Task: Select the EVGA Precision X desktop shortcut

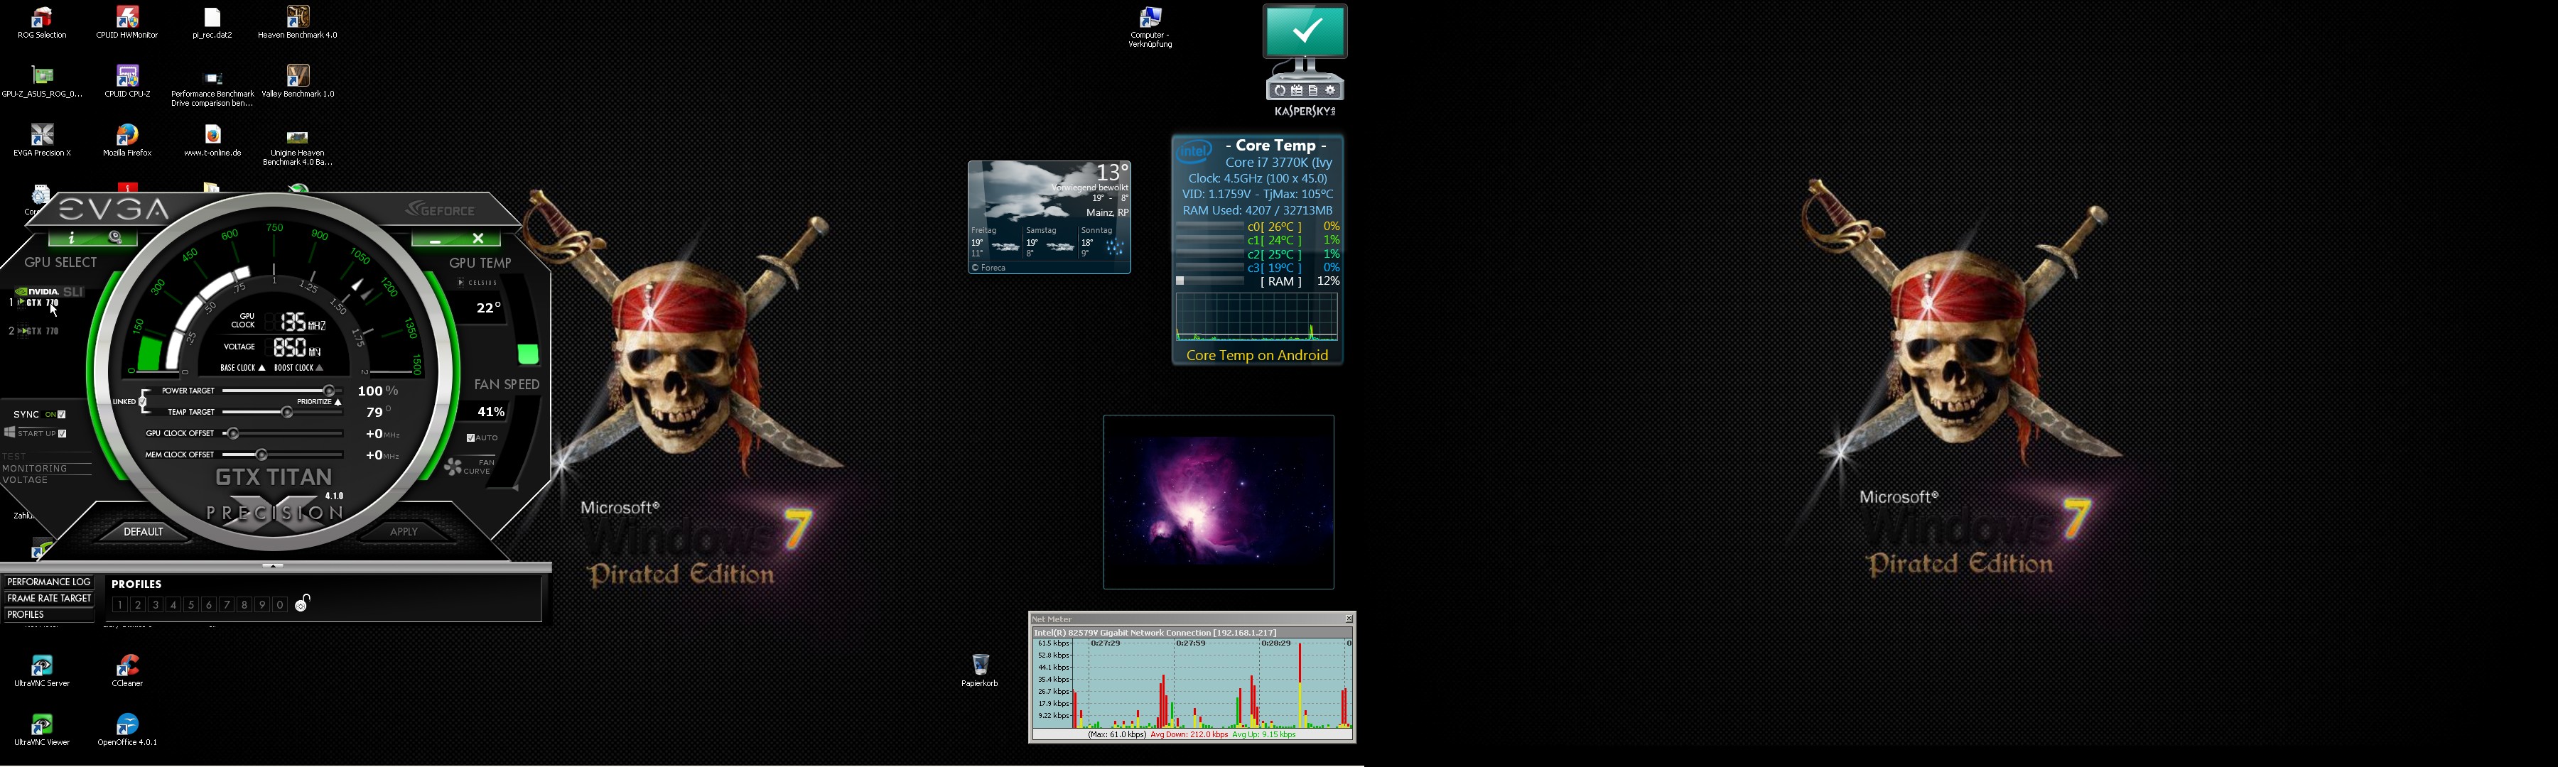Action: [x=42, y=141]
